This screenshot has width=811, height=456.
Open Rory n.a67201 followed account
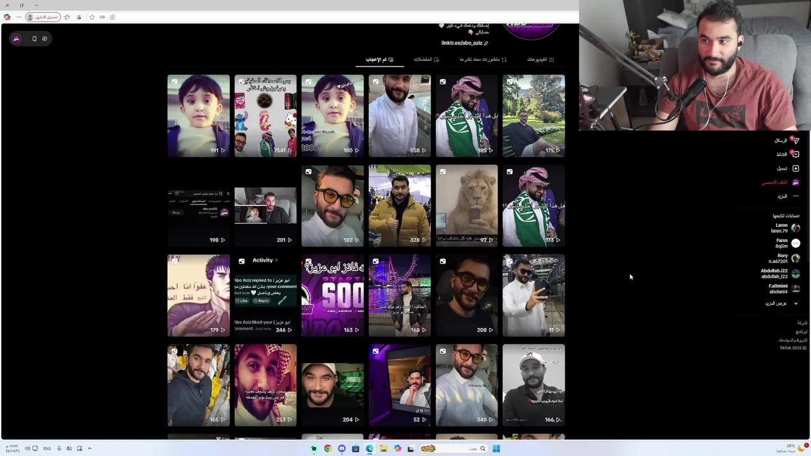[784, 258]
